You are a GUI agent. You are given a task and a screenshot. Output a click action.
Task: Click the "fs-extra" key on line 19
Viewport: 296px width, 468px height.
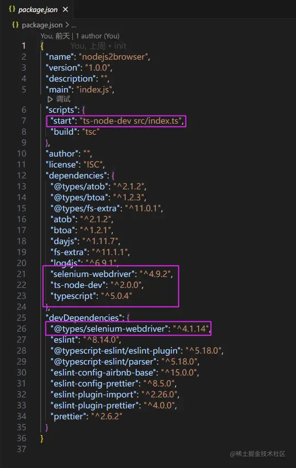click(68, 252)
